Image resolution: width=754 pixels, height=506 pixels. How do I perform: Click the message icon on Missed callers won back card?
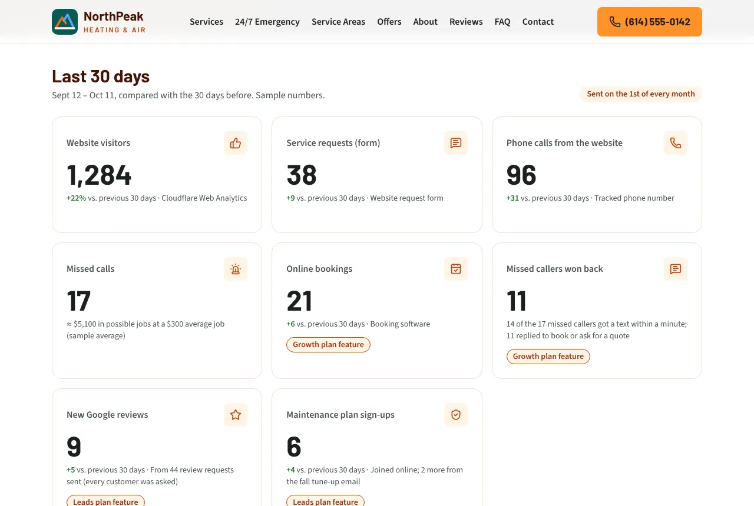pos(676,269)
